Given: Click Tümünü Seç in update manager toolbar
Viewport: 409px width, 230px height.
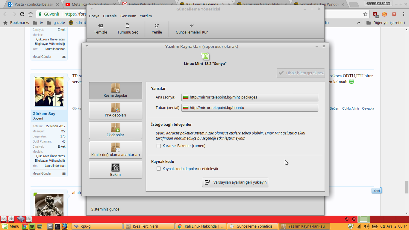Looking at the screenshot, I should tap(128, 29).
